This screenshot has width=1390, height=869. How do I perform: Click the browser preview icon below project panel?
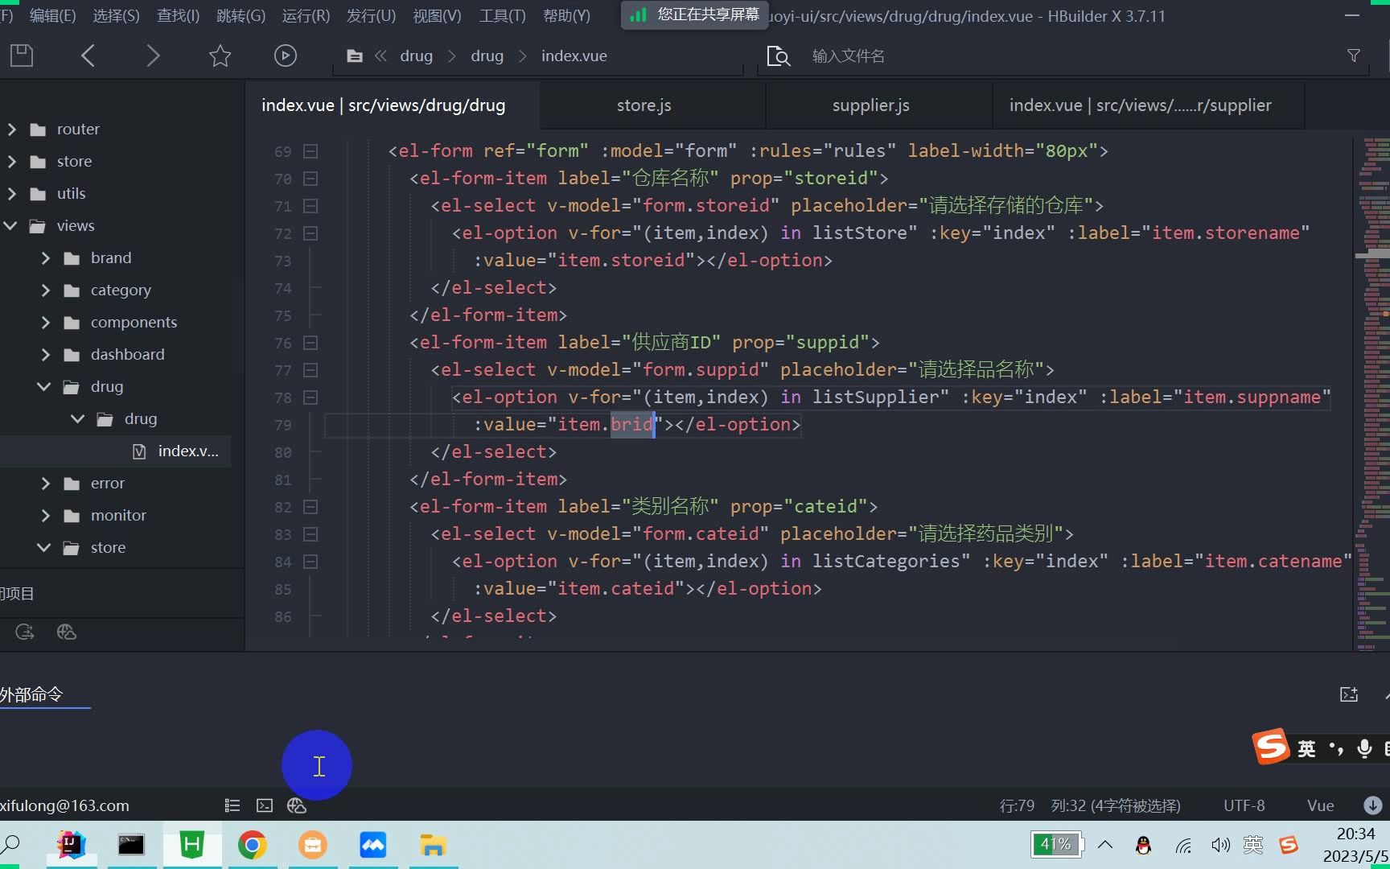67,632
